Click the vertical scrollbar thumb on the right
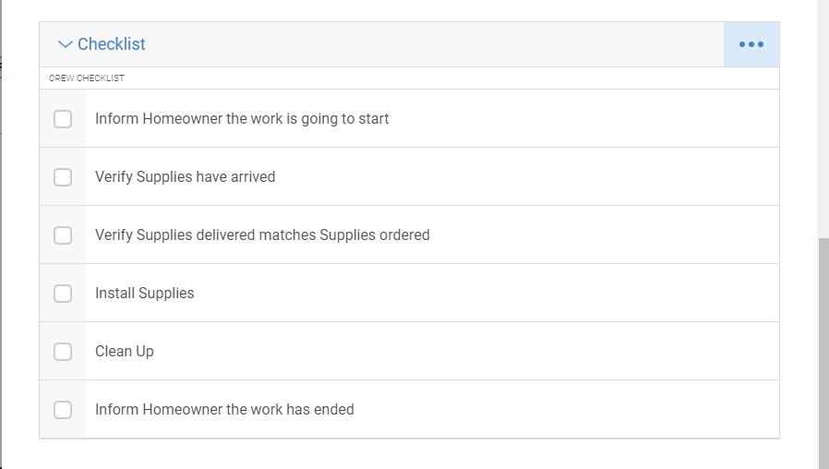829x469 pixels. [823, 354]
